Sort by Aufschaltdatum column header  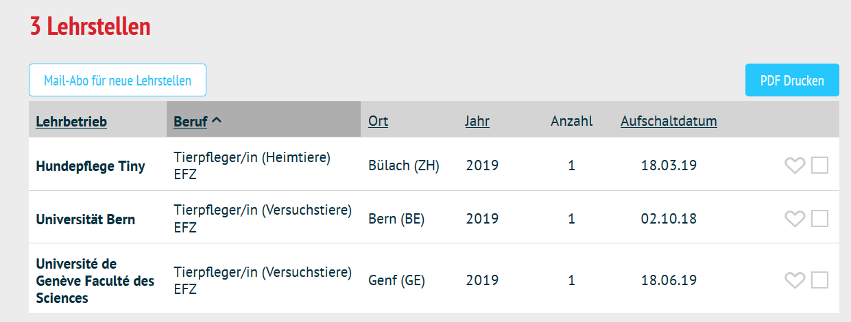coord(669,121)
